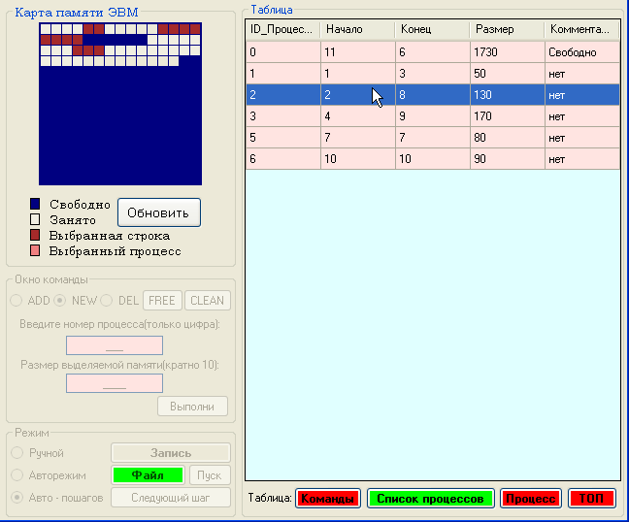Select the DEL radio option
Screen dimensions: 629x522
107,300
